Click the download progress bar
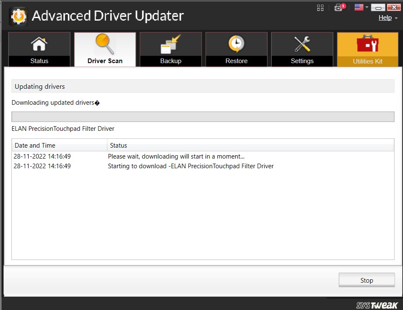This screenshot has height=310, width=403. click(203, 117)
